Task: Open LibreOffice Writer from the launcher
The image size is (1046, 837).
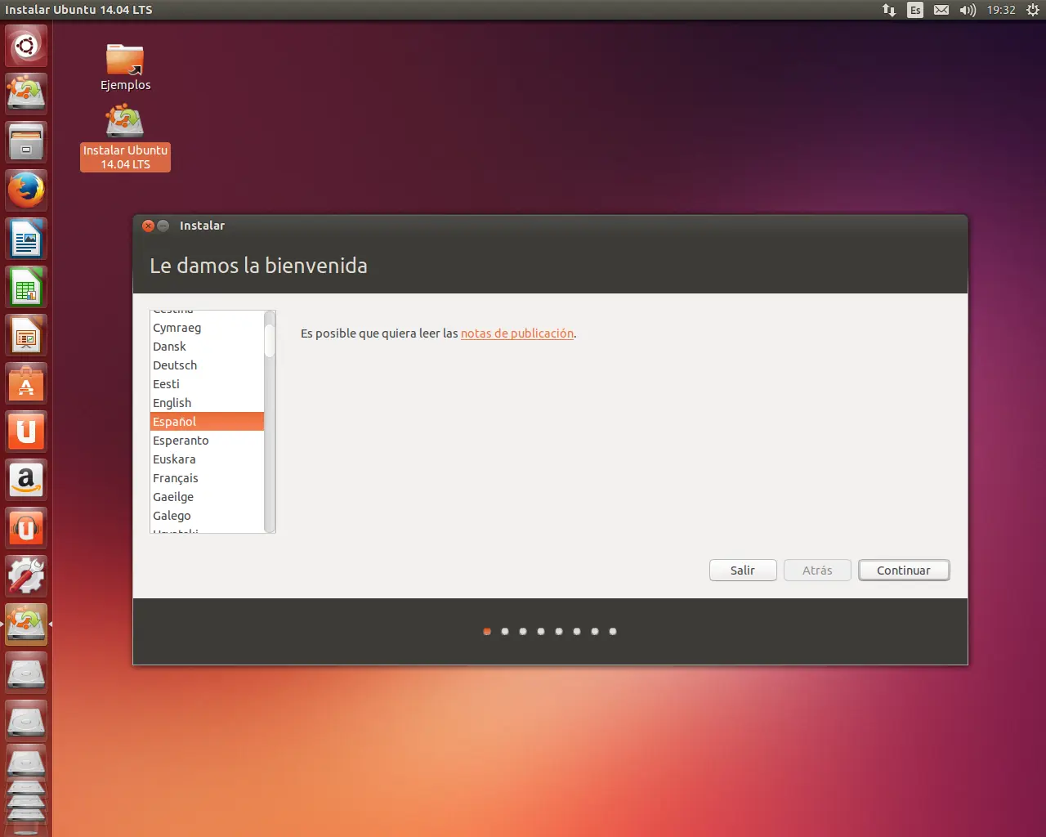Action: (26, 239)
